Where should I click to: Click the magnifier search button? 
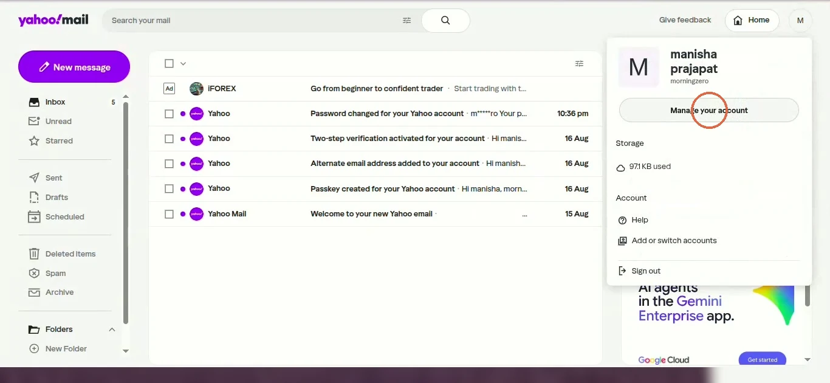click(445, 21)
